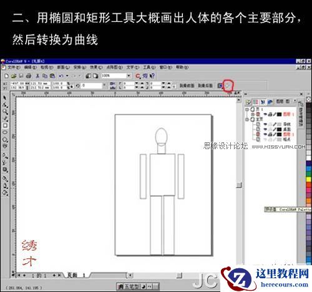Select the 页面 1 page tab
312x292 pixels.
(76, 275)
